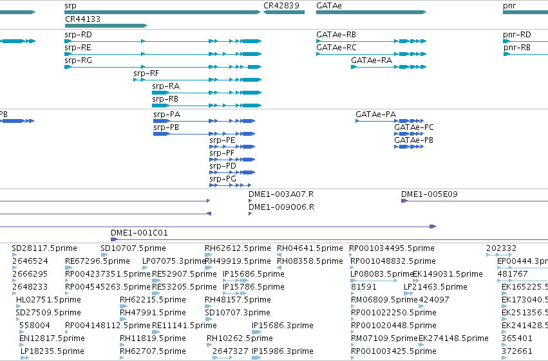Image resolution: width=548 pixels, height=361 pixels.
Task: Click feature DME1-003A07.R
Action: (250, 201)
